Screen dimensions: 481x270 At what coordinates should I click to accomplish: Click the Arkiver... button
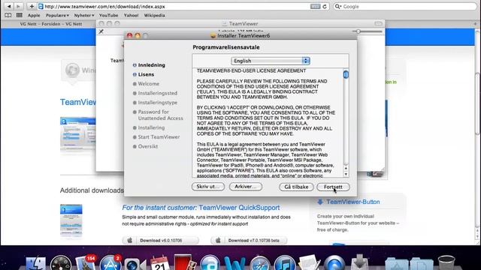(246, 187)
